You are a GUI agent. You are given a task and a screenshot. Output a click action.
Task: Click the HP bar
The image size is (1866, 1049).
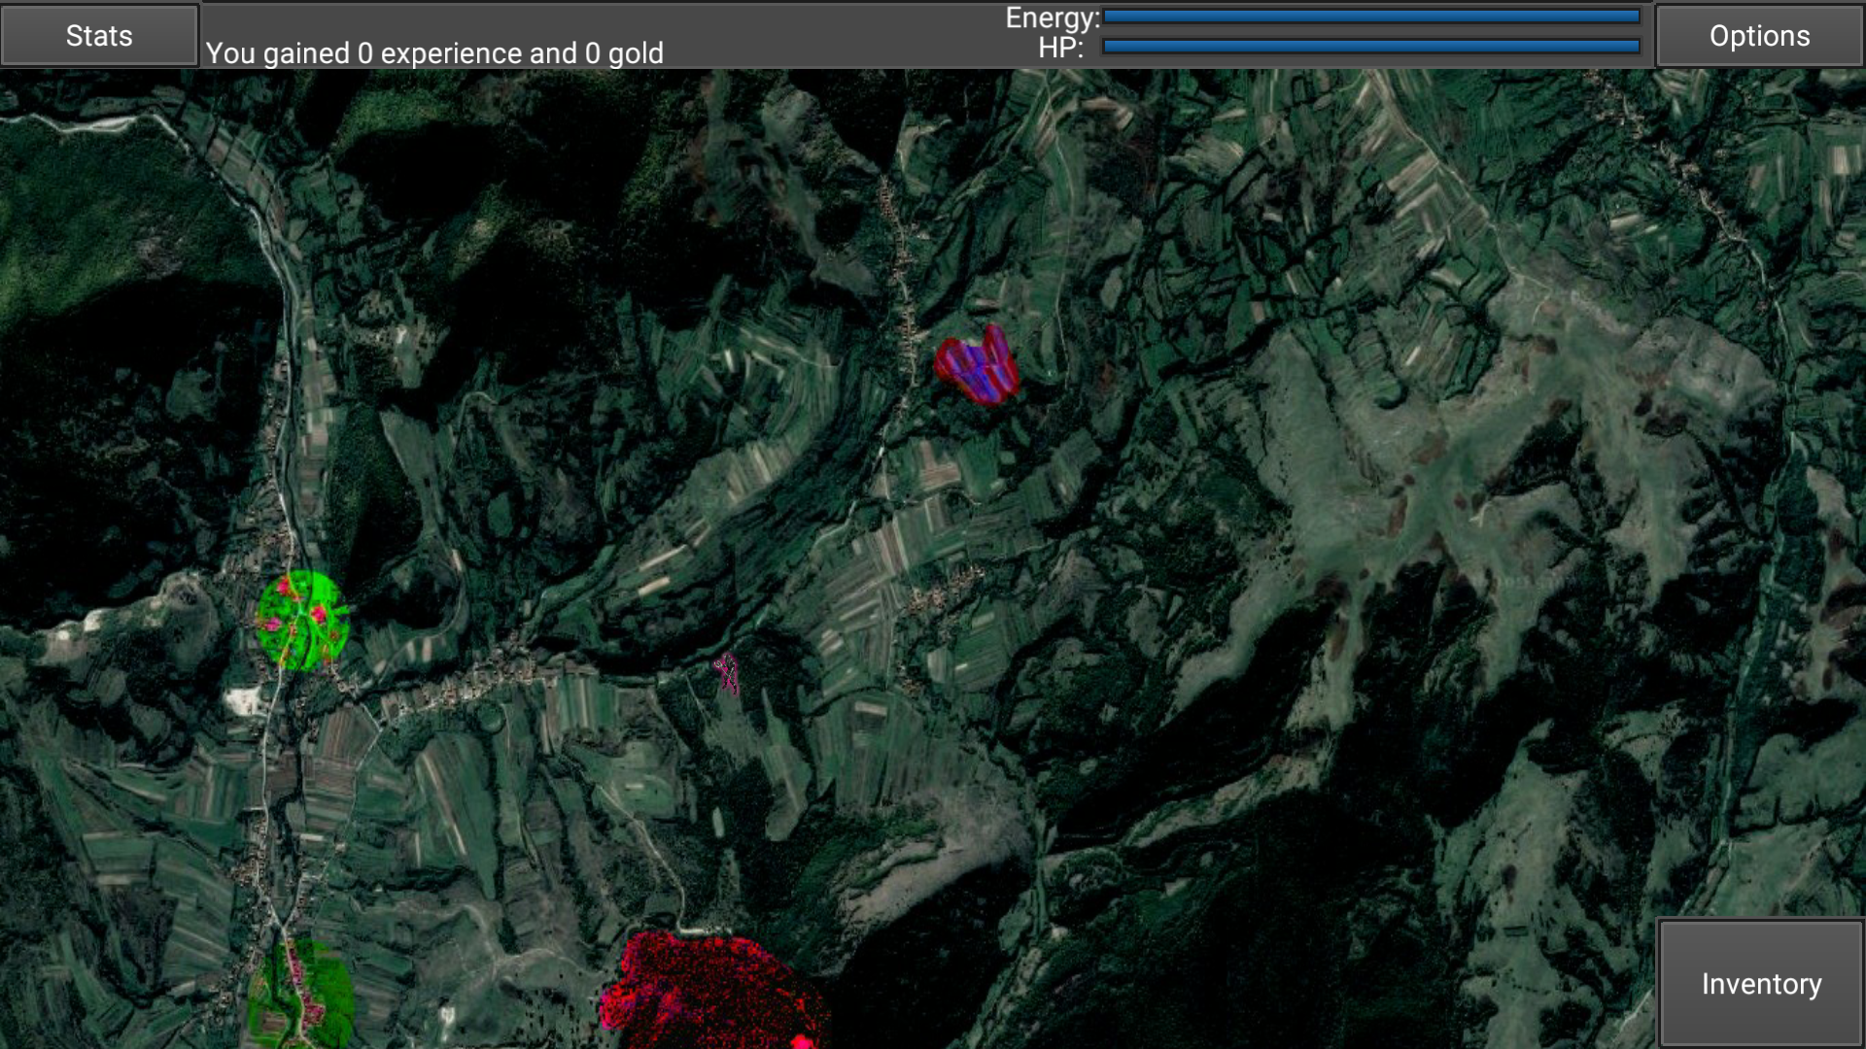coord(1371,46)
